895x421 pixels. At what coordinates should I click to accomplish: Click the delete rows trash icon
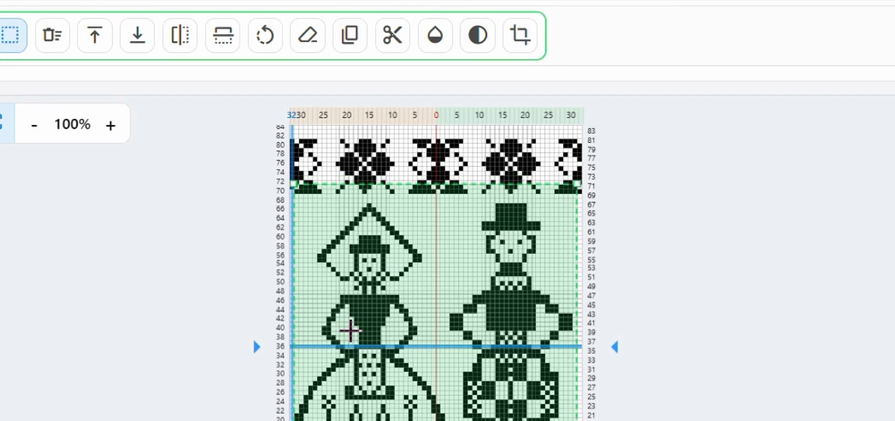(53, 36)
